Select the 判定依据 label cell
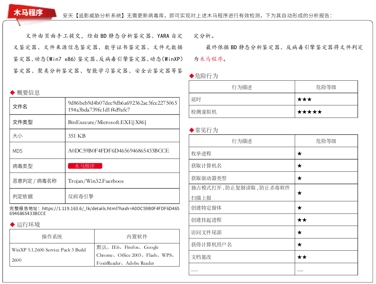Viewport: 376px width, 284px height. (37, 196)
